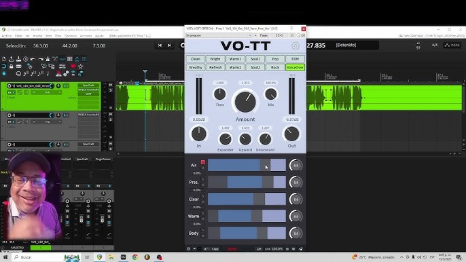Open Chrome from the Windows taskbar
The width and height of the screenshot is (466, 262).
tap(135, 257)
